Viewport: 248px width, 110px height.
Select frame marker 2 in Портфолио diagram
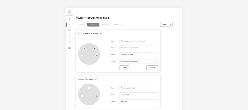(x=89, y=88)
